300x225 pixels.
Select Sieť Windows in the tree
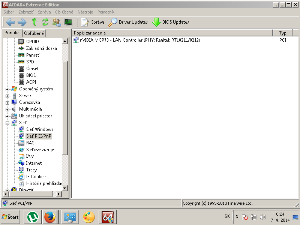click(x=40, y=129)
